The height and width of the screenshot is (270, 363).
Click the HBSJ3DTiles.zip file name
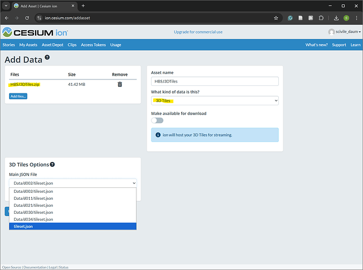pos(25,84)
